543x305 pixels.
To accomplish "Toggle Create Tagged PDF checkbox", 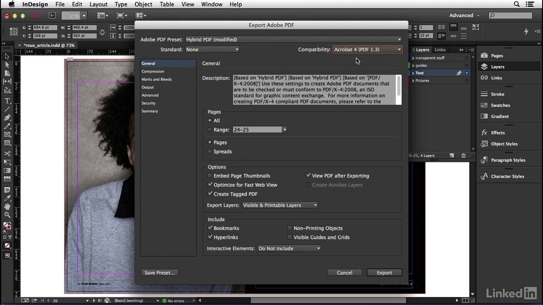I will pyautogui.click(x=210, y=194).
